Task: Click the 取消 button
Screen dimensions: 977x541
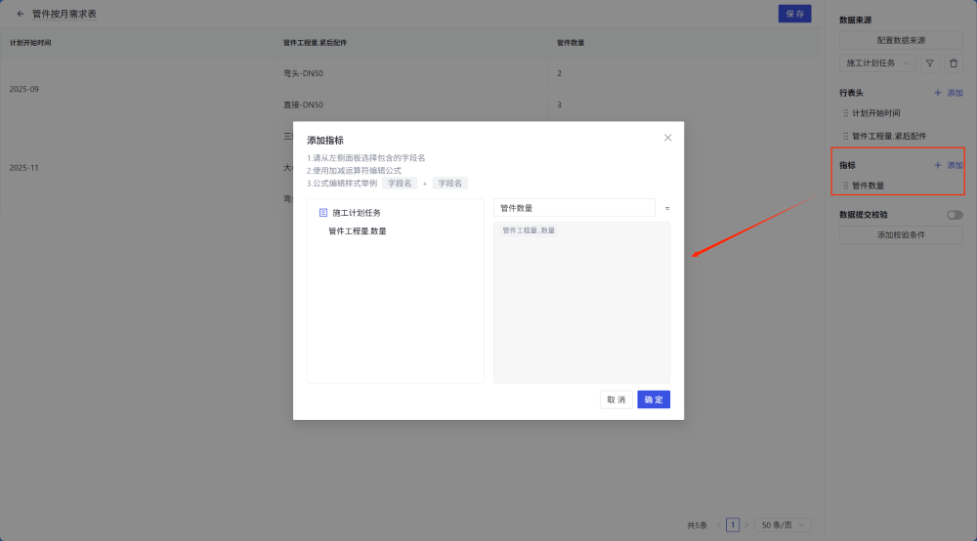Action: [x=616, y=399]
